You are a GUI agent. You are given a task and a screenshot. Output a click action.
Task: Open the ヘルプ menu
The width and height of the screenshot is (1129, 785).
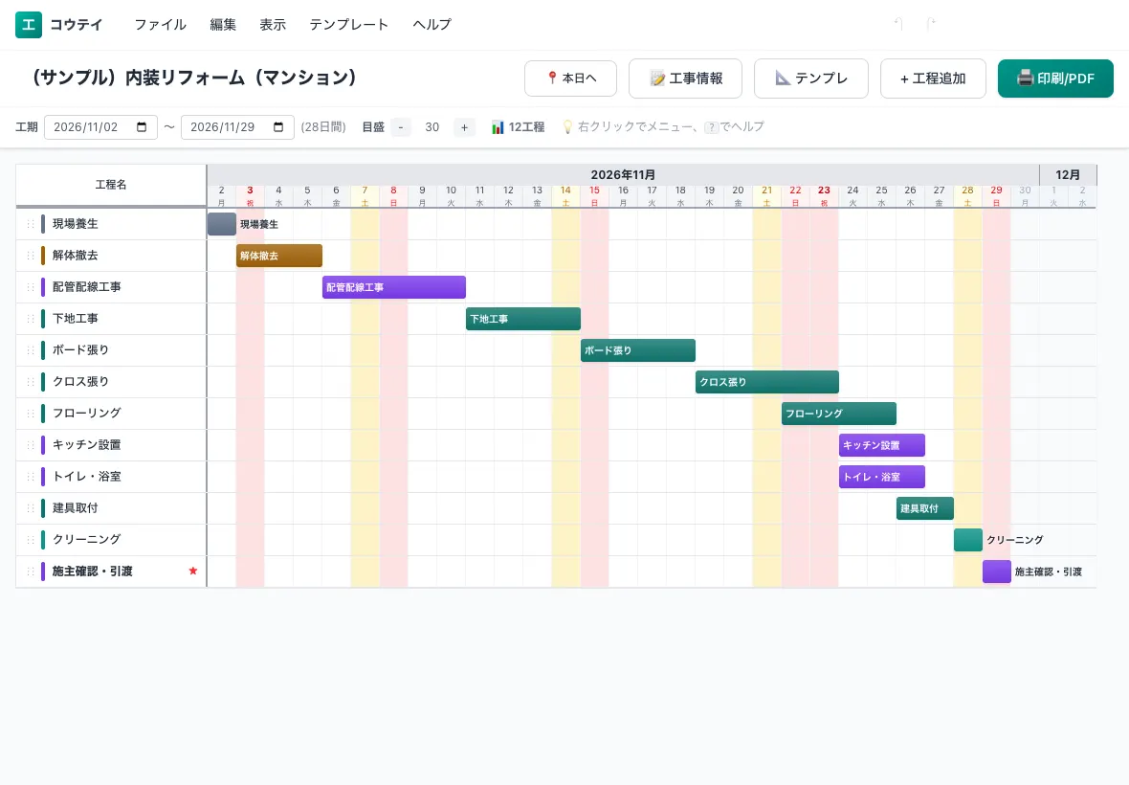coord(432,25)
